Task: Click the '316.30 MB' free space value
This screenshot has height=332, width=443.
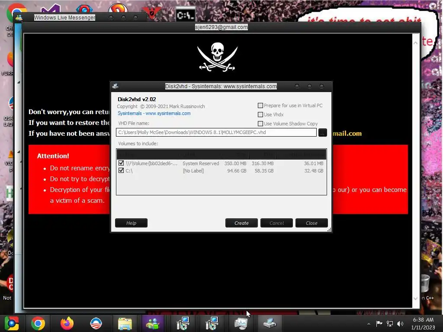Action: [263, 163]
